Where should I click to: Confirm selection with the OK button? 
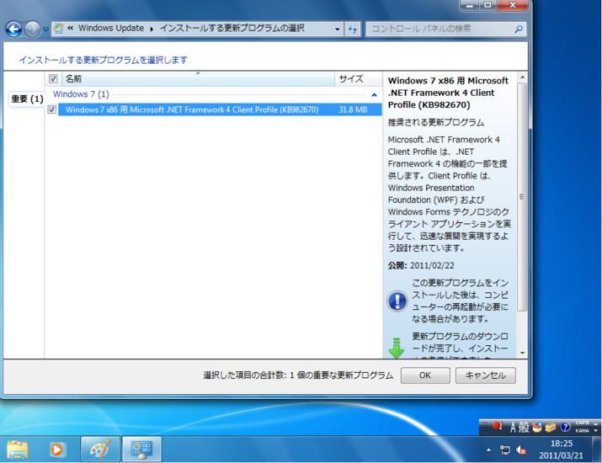tap(425, 375)
